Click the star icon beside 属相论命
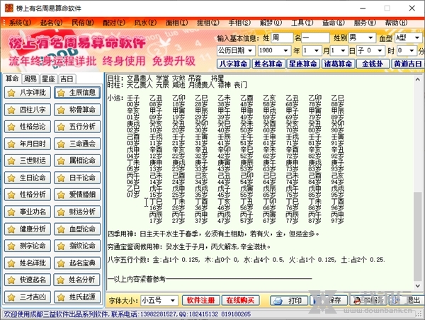The image size is (425, 320). coord(61,161)
